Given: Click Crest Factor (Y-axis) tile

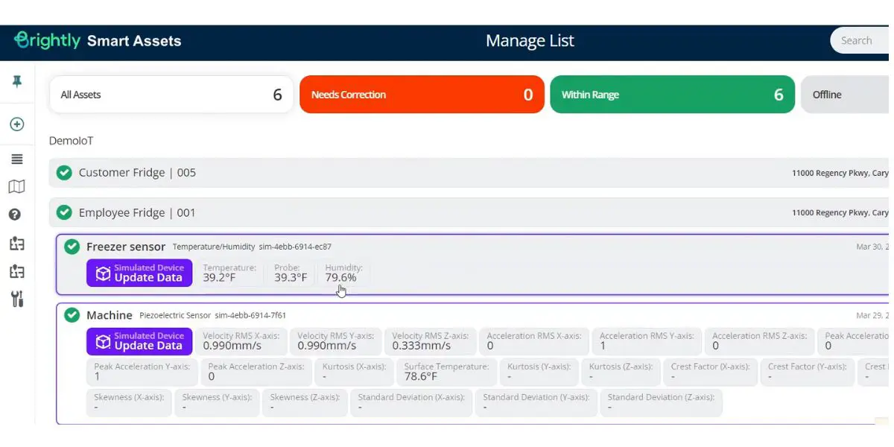Looking at the screenshot, I should pos(807,372).
